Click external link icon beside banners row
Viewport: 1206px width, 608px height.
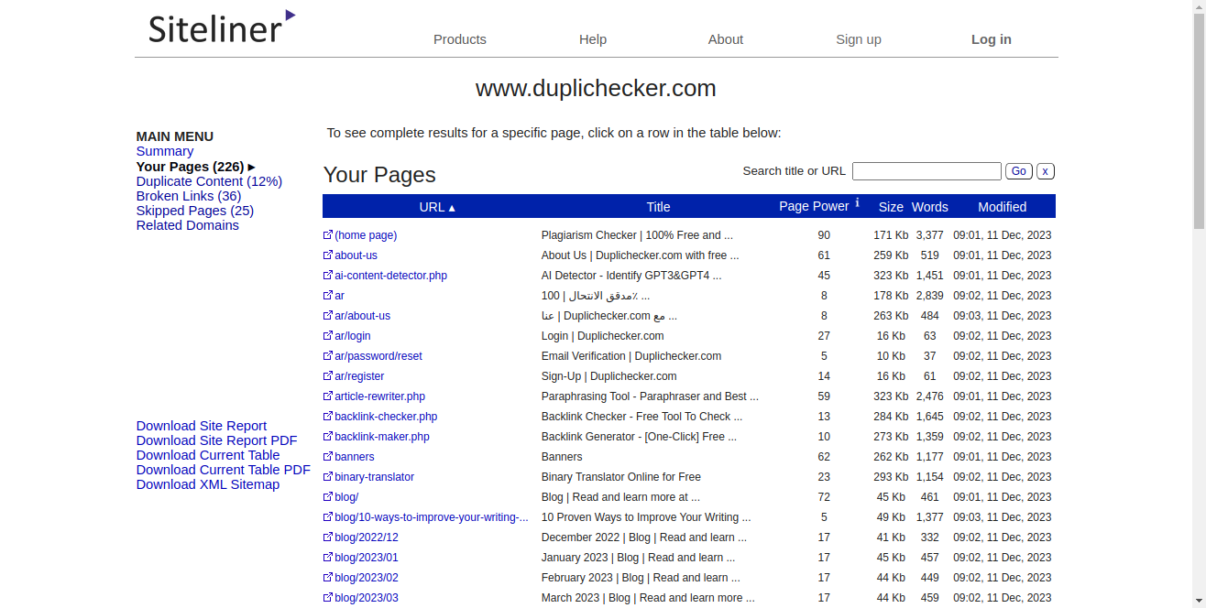click(x=328, y=457)
